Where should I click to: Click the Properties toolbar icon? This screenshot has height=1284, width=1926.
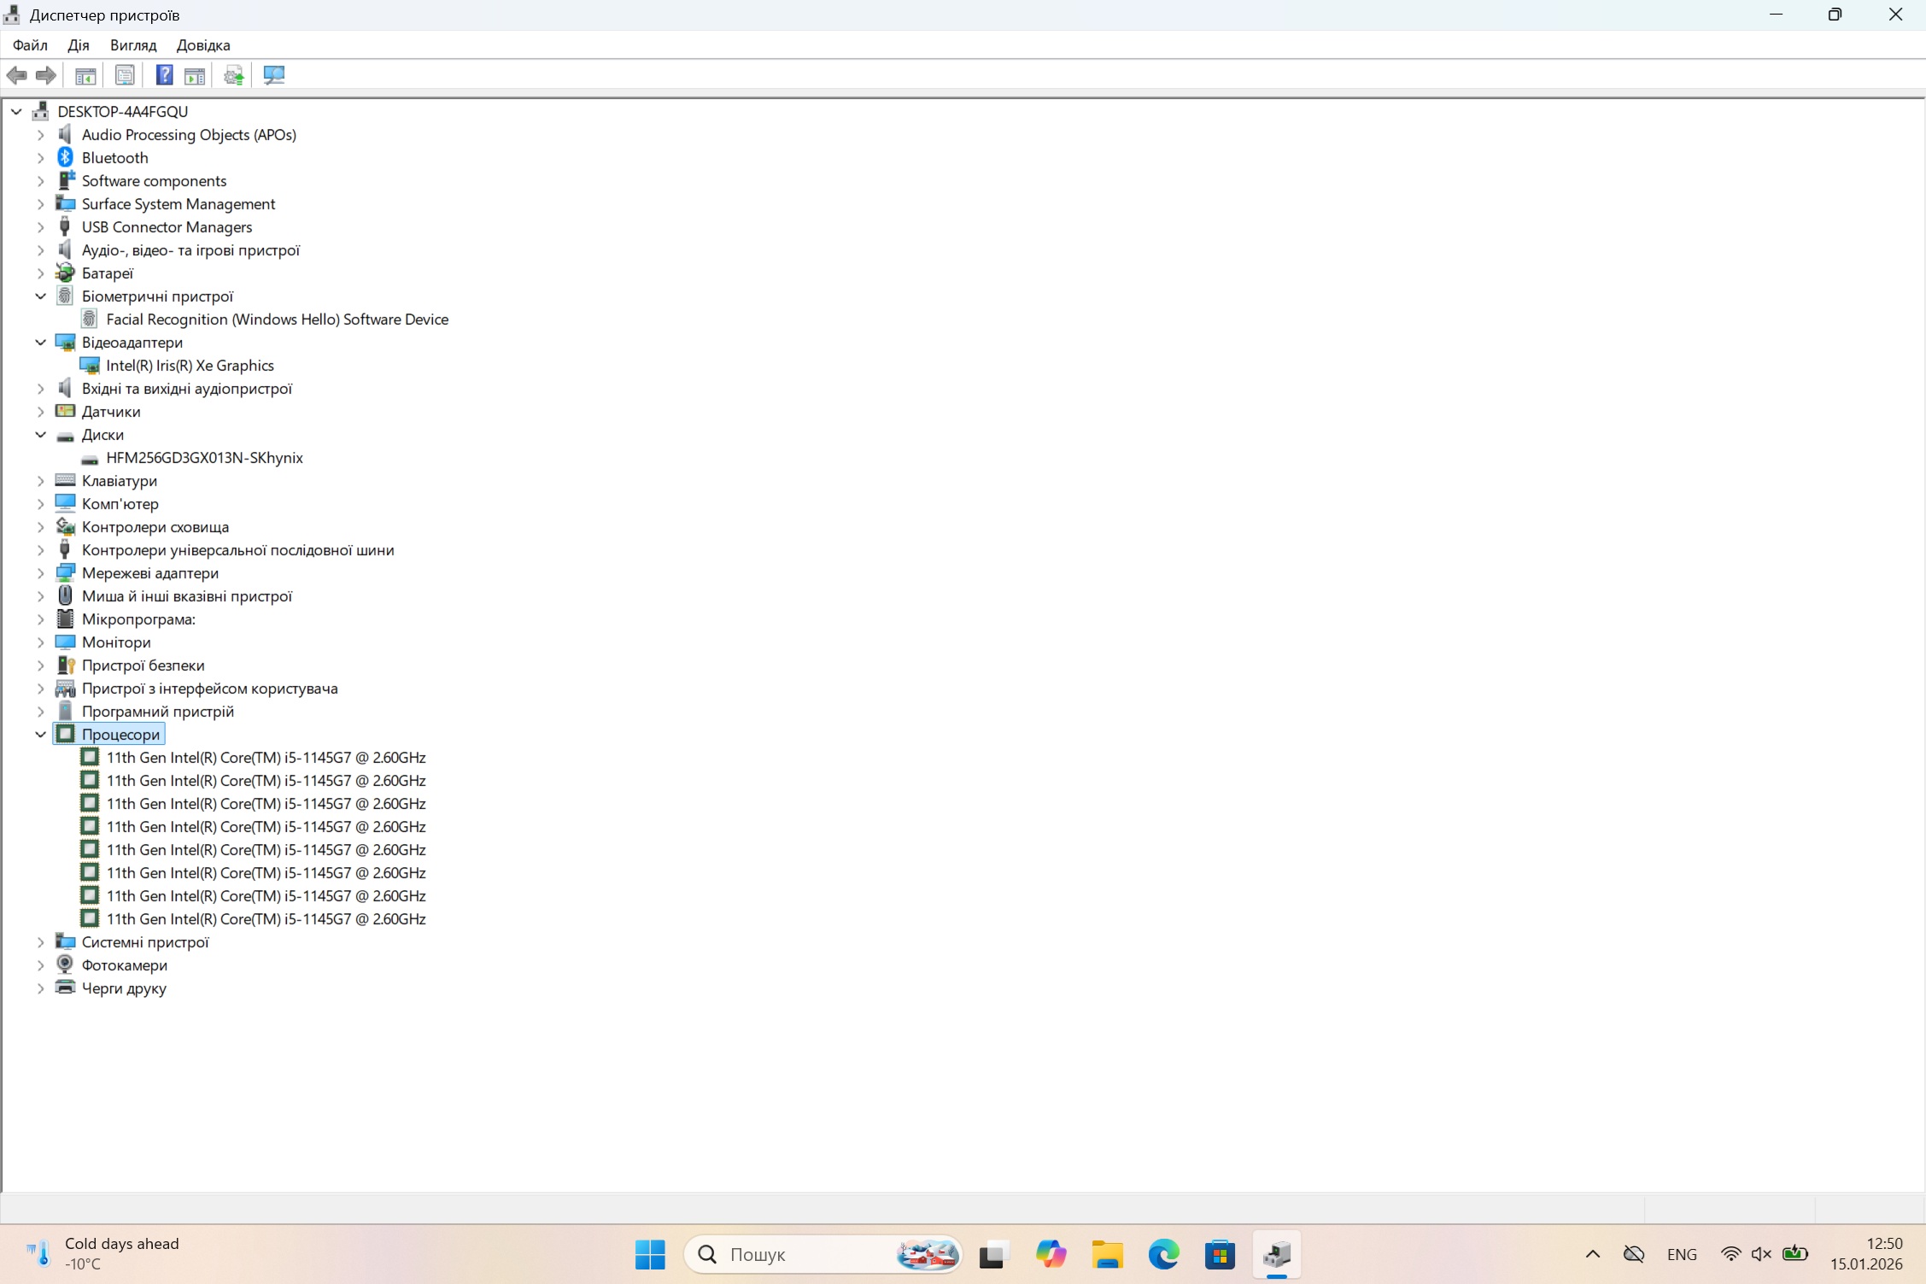[125, 75]
